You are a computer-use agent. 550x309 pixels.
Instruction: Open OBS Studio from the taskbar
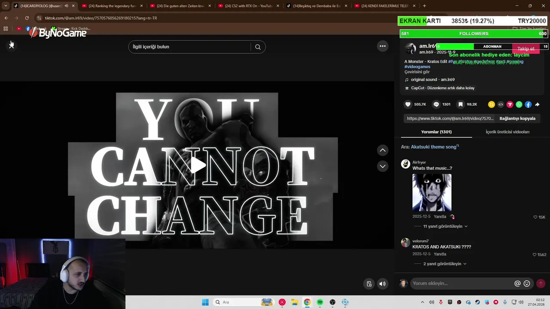pos(333,302)
